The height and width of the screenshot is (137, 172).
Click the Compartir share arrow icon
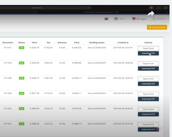151,13
